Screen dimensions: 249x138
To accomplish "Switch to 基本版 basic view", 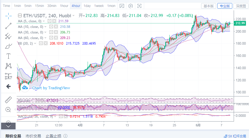I will tap(209, 6).
